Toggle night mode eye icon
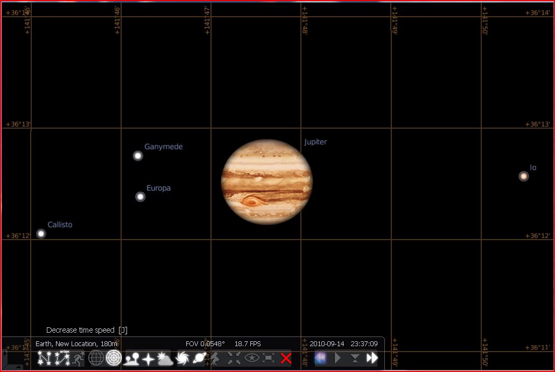The image size is (555, 372). pos(252,358)
